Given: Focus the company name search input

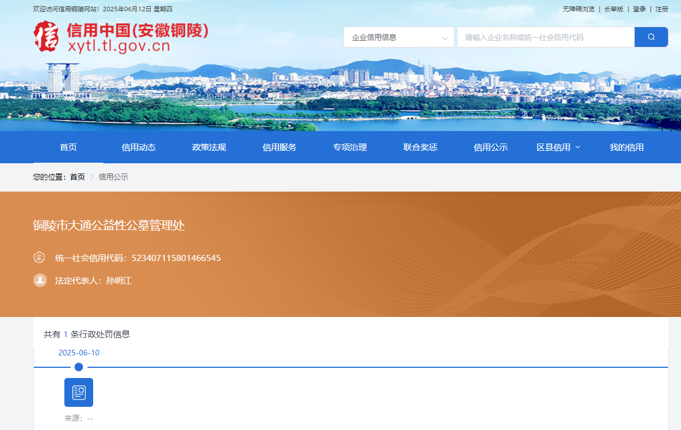Looking at the screenshot, I should click(x=545, y=37).
